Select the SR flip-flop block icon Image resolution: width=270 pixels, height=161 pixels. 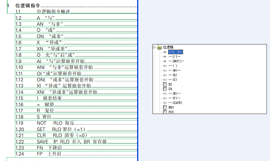(165, 89)
